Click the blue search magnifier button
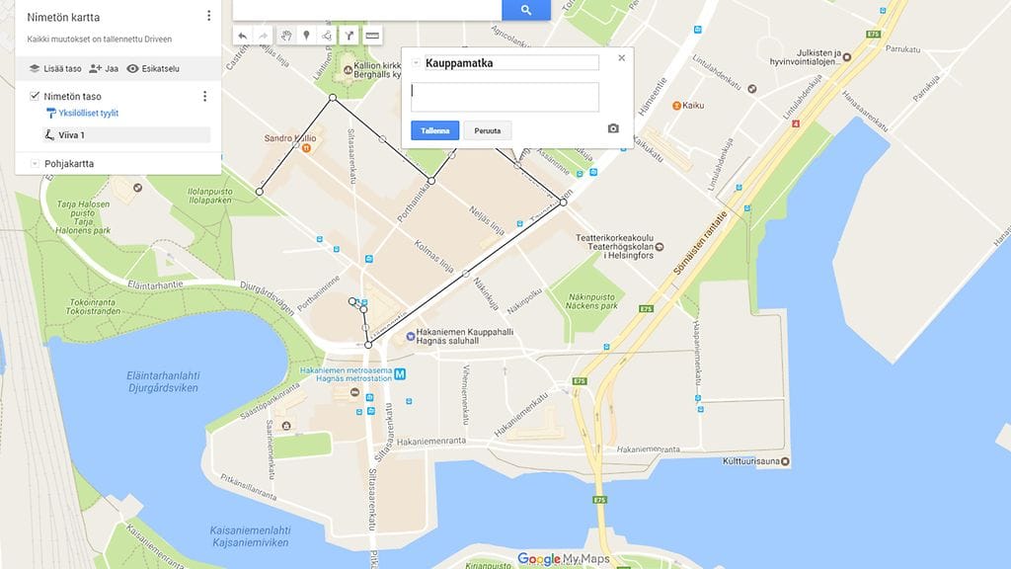The image size is (1011, 569). click(526, 10)
